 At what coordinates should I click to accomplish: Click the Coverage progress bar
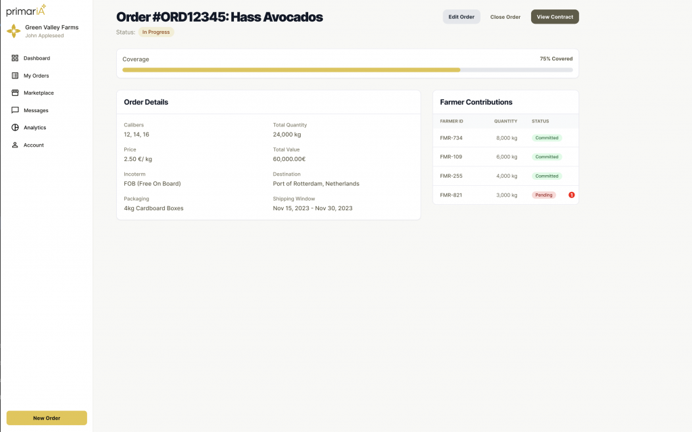(x=347, y=70)
